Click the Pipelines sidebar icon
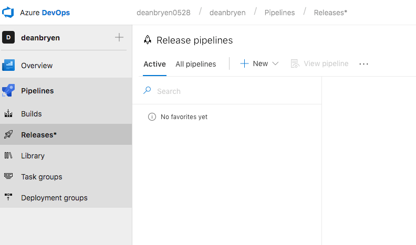 [8, 91]
